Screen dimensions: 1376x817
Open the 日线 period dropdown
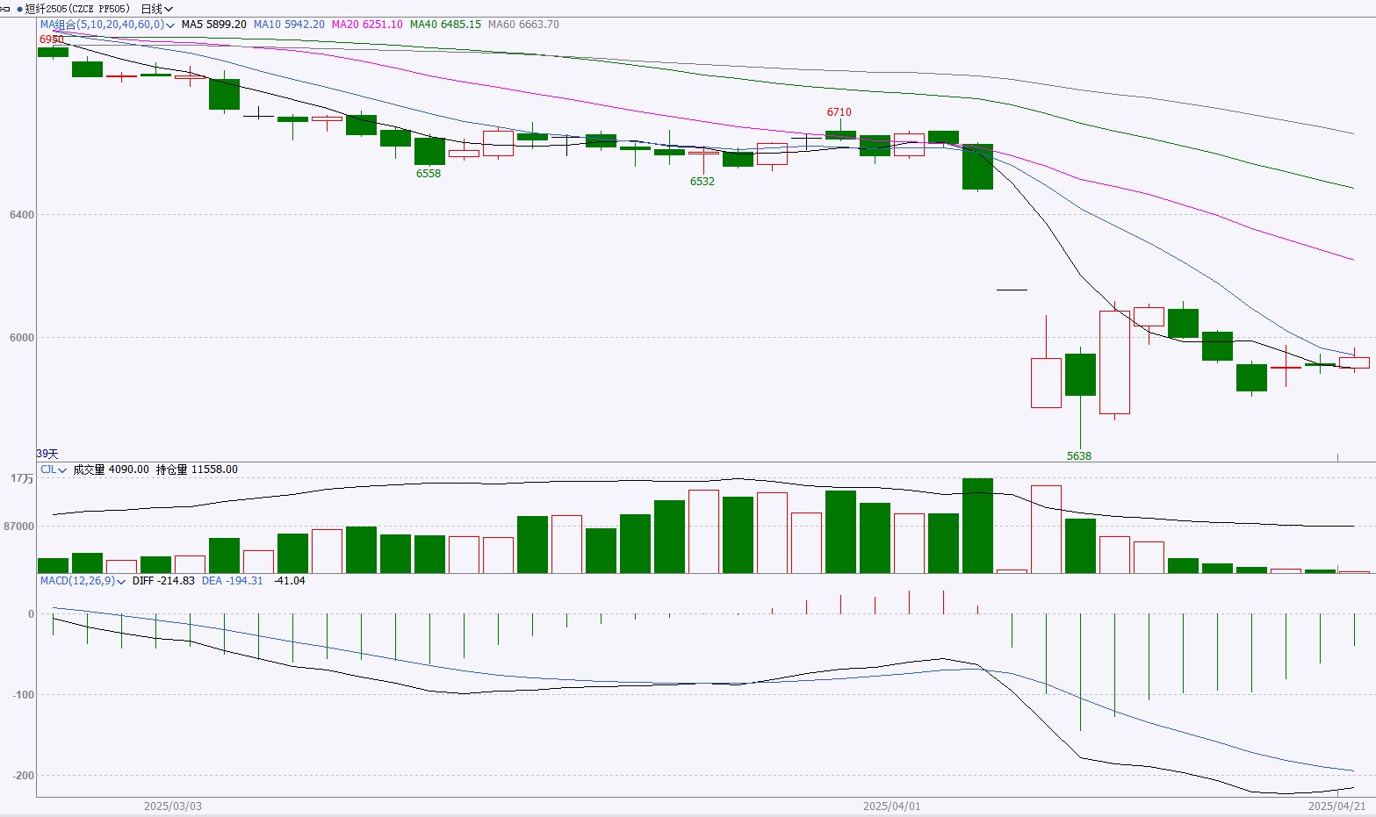(156, 9)
